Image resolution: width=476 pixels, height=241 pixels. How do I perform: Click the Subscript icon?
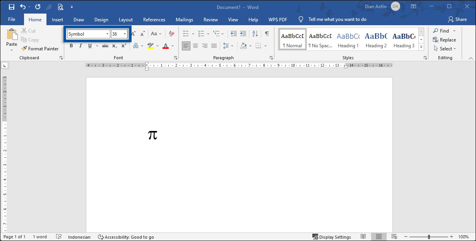[x=115, y=46]
